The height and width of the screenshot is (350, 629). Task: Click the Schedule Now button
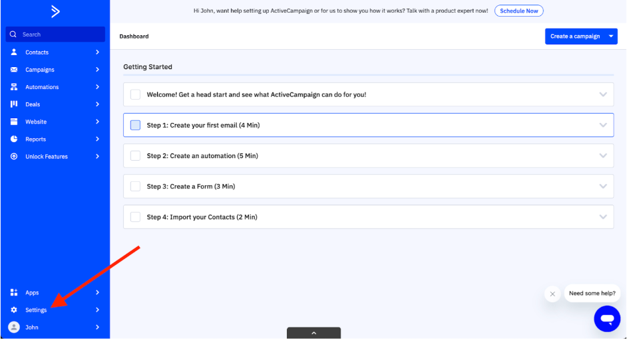(x=519, y=11)
